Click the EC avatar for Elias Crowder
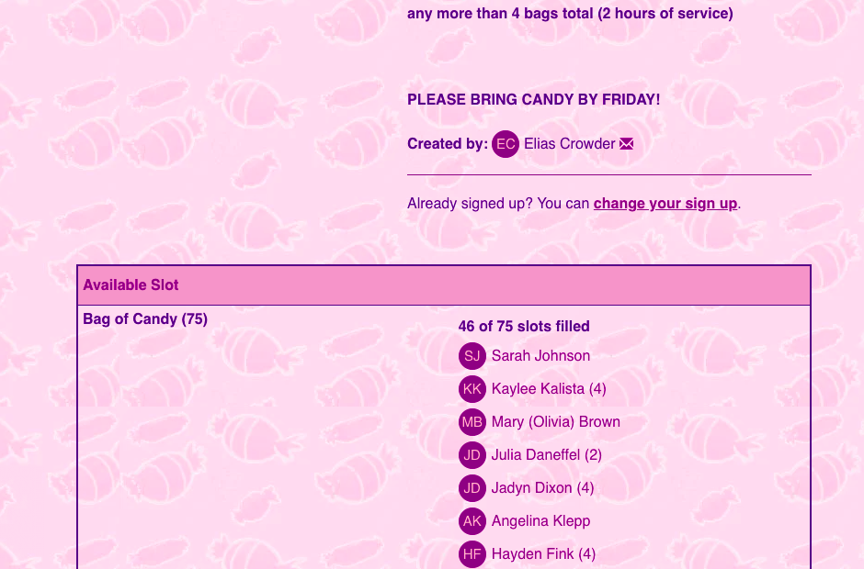The image size is (864, 569). coord(506,144)
